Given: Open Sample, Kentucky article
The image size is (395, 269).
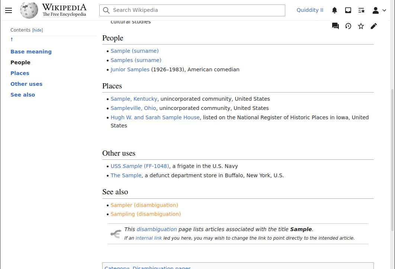Looking at the screenshot, I should pos(134,99).
